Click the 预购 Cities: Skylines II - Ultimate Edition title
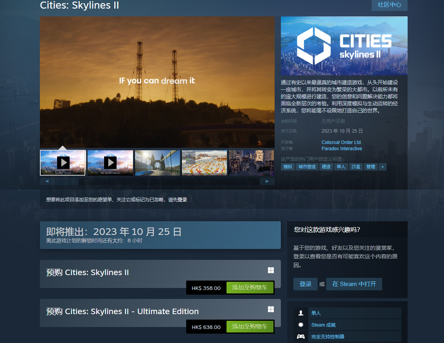 coord(122,311)
